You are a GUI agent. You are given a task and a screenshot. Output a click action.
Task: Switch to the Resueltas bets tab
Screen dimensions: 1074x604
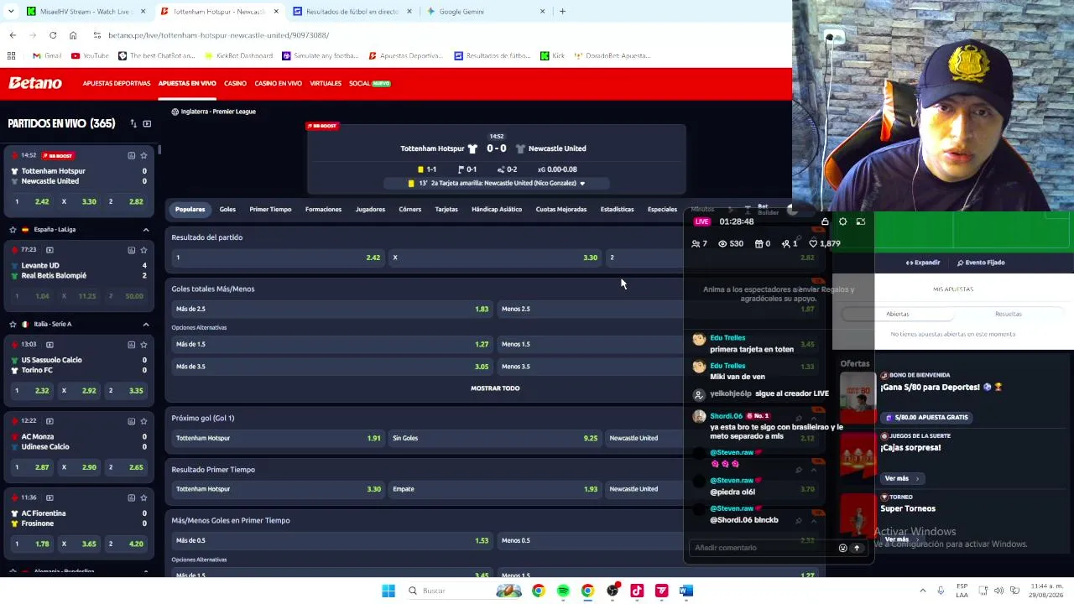tap(1009, 314)
